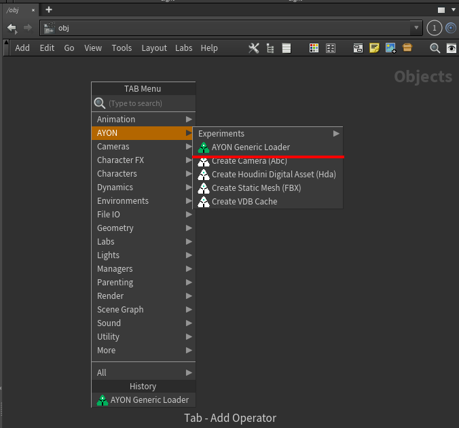Select Create Camera (Abc)
This screenshot has width=459, height=428.
coord(268,161)
